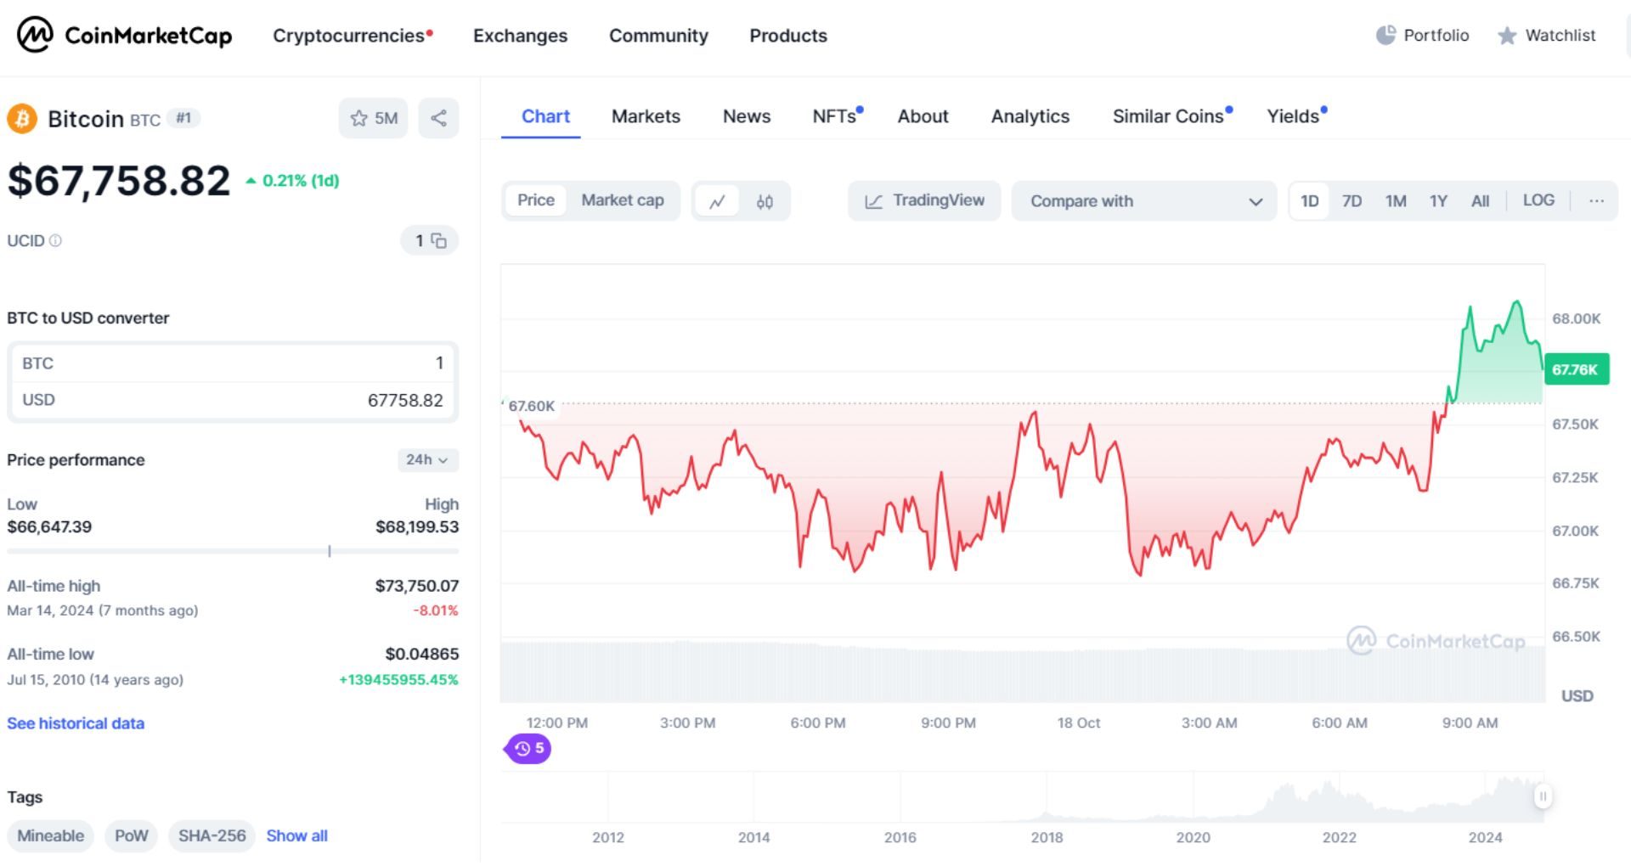The width and height of the screenshot is (1631, 866).
Task: Select the line chart icon
Action: tap(718, 200)
